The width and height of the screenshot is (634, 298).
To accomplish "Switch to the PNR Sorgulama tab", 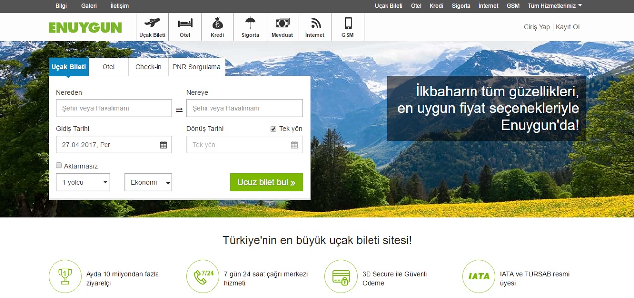I will pyautogui.click(x=197, y=67).
